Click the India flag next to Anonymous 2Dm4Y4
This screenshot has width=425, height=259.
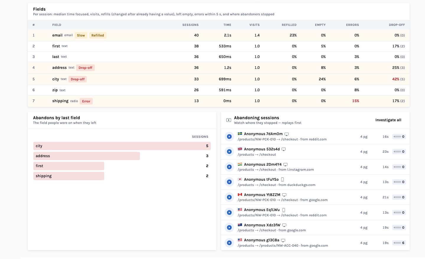tap(240, 164)
